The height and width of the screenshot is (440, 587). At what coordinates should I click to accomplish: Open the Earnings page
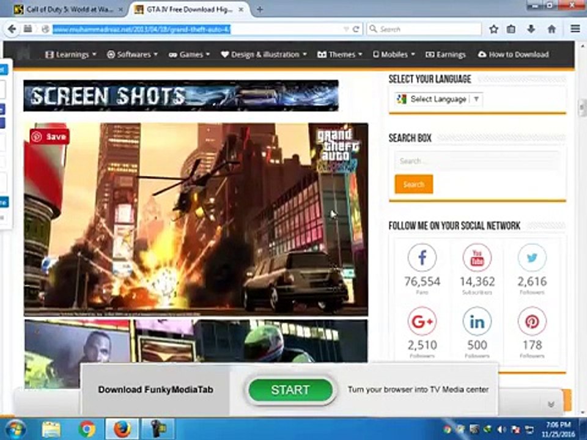[446, 54]
